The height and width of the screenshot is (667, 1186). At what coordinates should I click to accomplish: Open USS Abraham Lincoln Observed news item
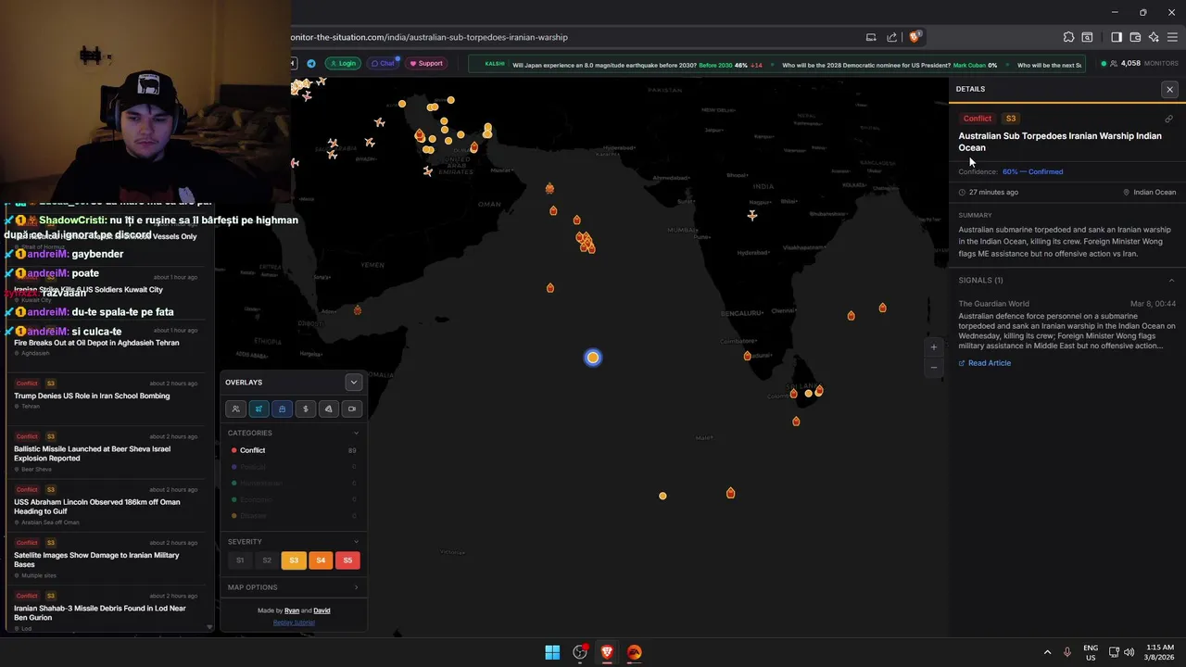[106, 506]
